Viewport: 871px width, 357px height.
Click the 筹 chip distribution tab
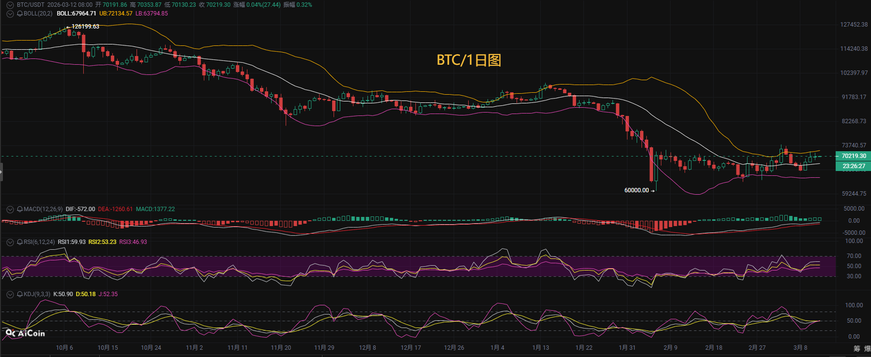click(x=856, y=348)
